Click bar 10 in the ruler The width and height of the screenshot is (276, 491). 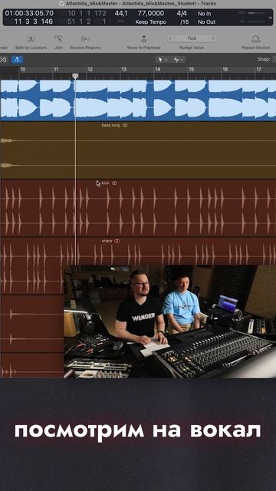coord(22,70)
